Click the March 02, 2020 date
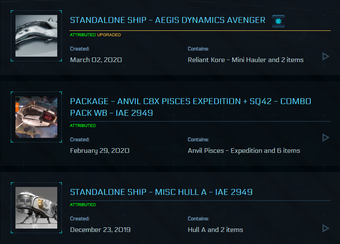This screenshot has height=244, width=340. click(x=96, y=60)
